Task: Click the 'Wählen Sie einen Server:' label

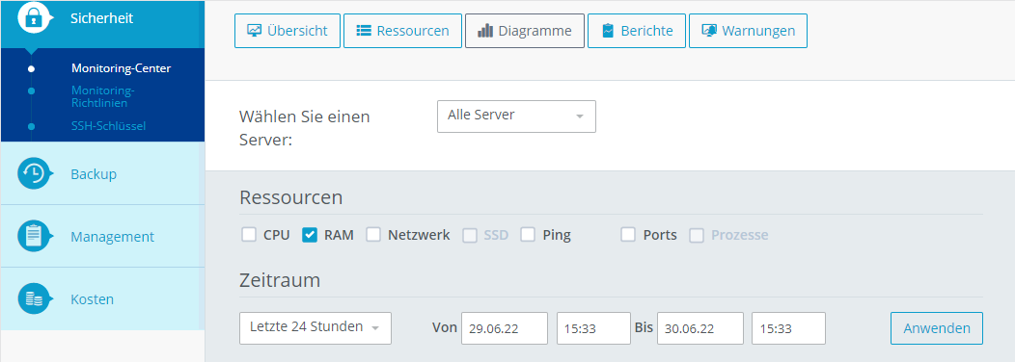Action: pos(304,128)
